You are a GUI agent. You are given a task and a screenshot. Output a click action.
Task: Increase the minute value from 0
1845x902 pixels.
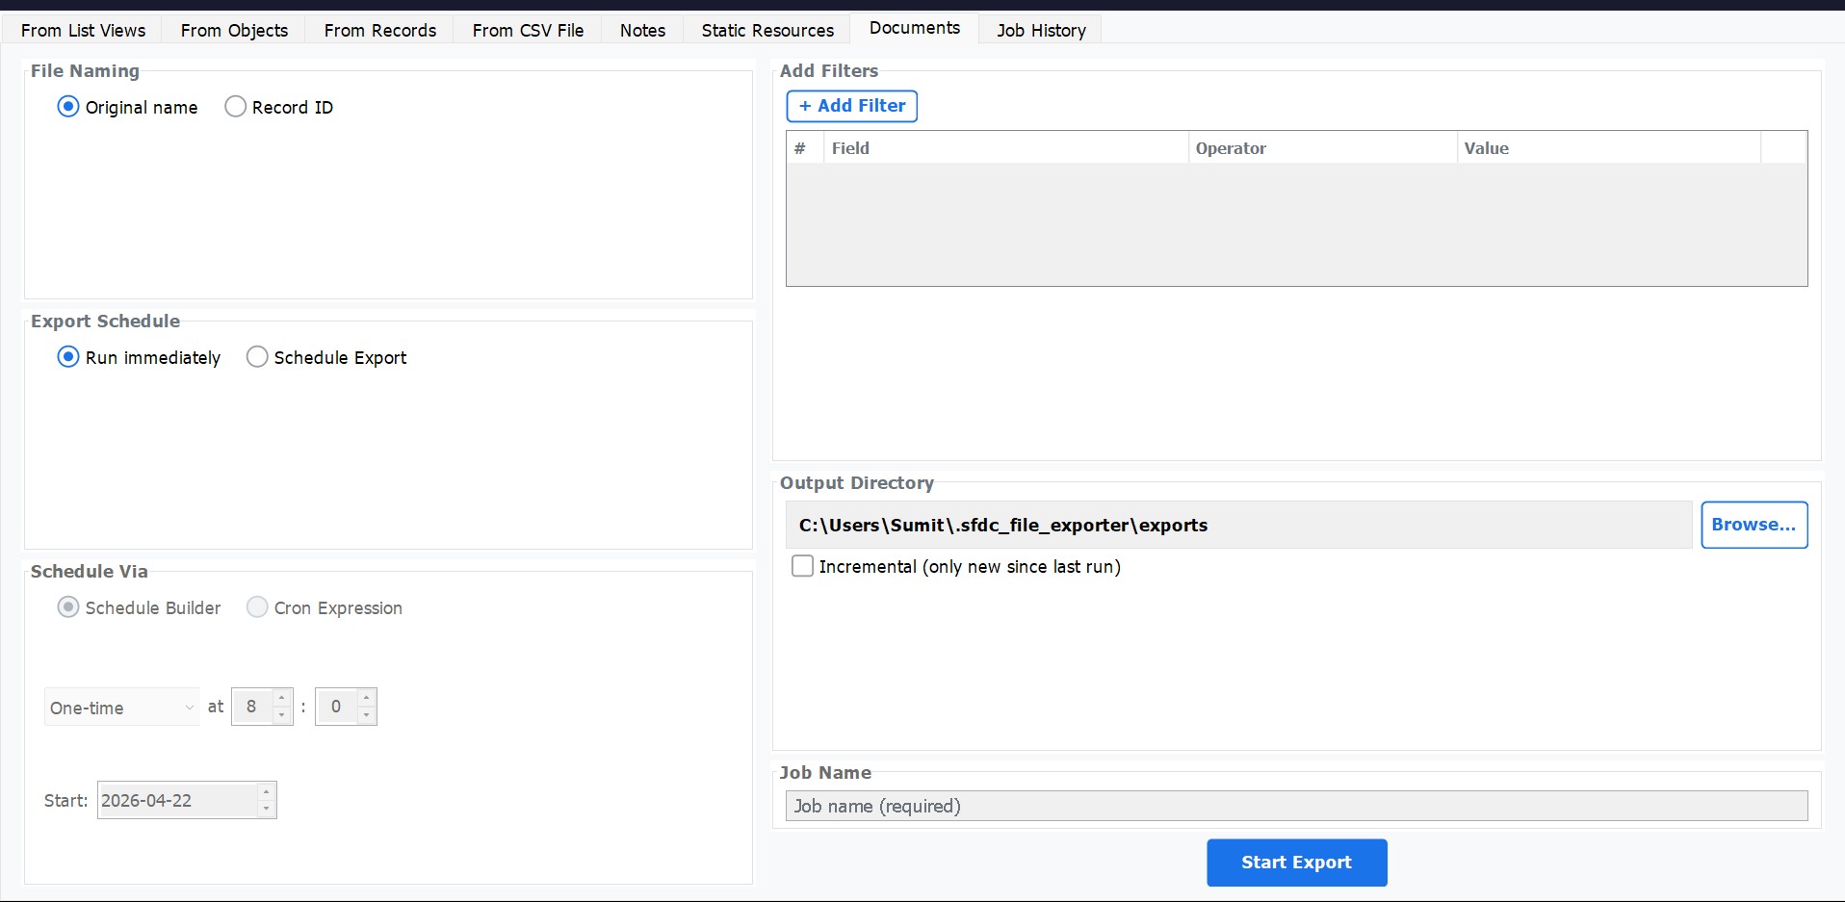point(367,699)
